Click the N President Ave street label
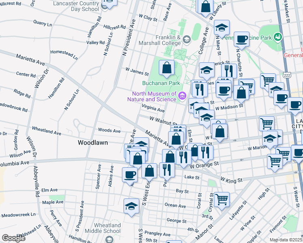 pos(129,38)
